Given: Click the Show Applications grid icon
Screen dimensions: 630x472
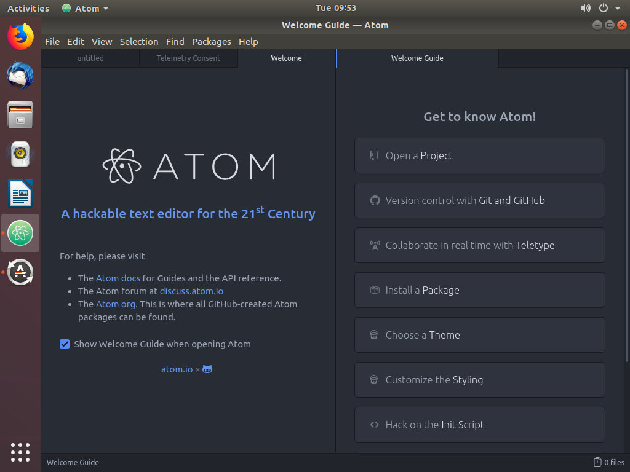Looking at the screenshot, I should pos(20,452).
